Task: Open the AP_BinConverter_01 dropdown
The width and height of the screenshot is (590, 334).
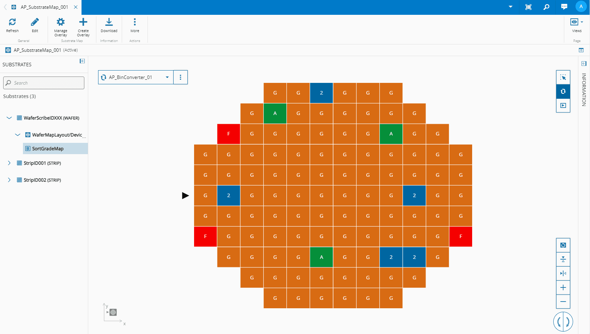Action: (136, 77)
